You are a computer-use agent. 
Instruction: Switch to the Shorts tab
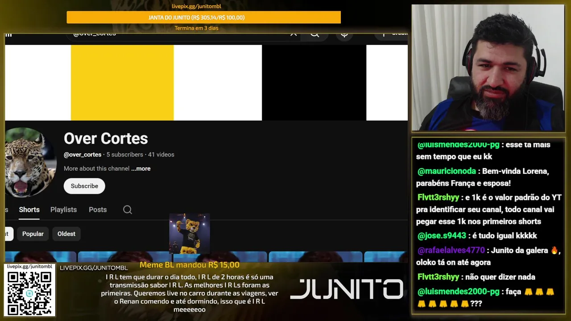[x=29, y=210]
